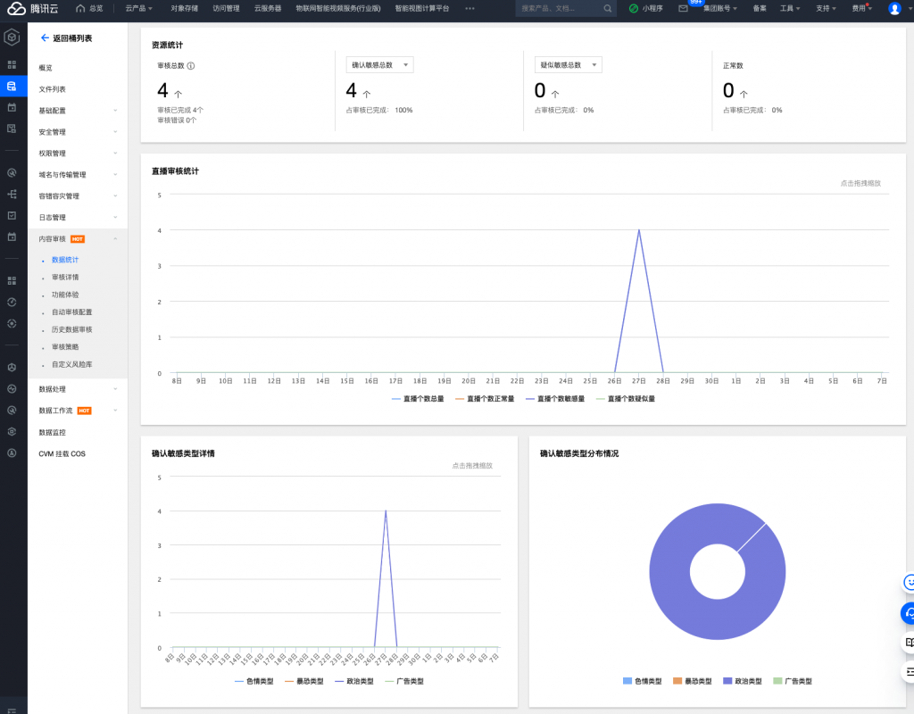Toggle 直播个数正常量 series in chart legend

tap(485, 399)
